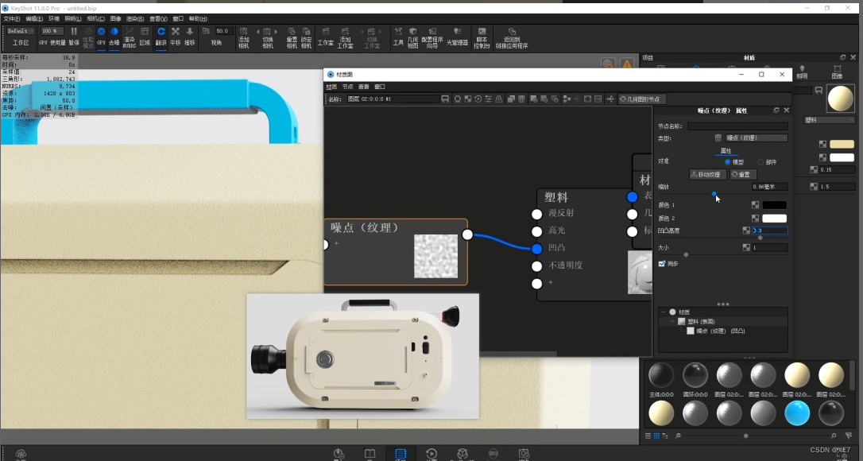Open the Configurator Wizard (配置程序向导)
The height and width of the screenshot is (461, 863).
tap(432, 37)
